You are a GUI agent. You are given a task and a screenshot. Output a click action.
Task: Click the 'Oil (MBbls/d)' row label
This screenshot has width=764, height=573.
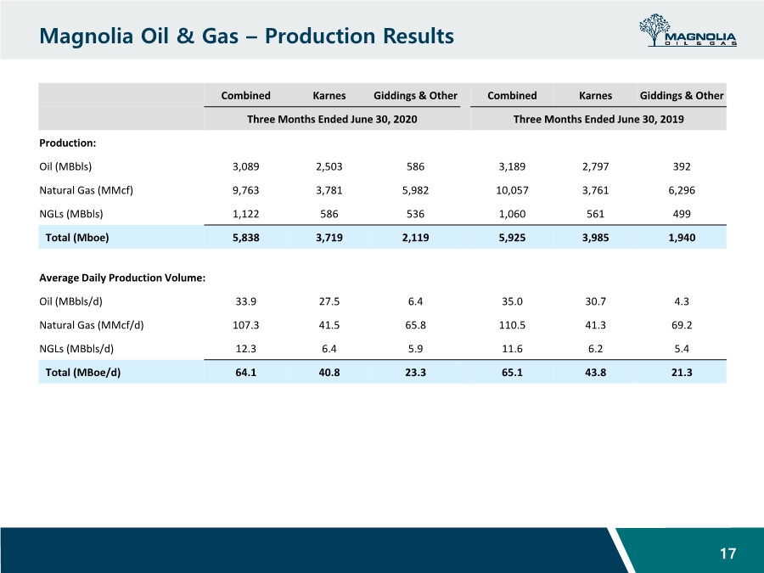70,301
